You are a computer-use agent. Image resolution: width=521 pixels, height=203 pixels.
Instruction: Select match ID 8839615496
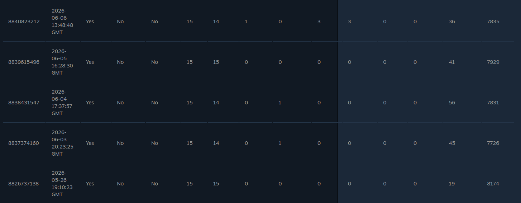[24, 62]
